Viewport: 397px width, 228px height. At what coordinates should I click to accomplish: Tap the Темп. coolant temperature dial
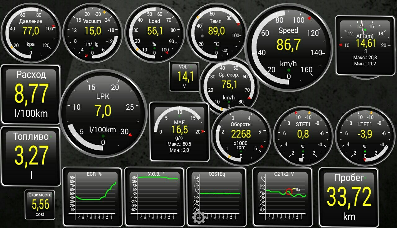click(216, 32)
